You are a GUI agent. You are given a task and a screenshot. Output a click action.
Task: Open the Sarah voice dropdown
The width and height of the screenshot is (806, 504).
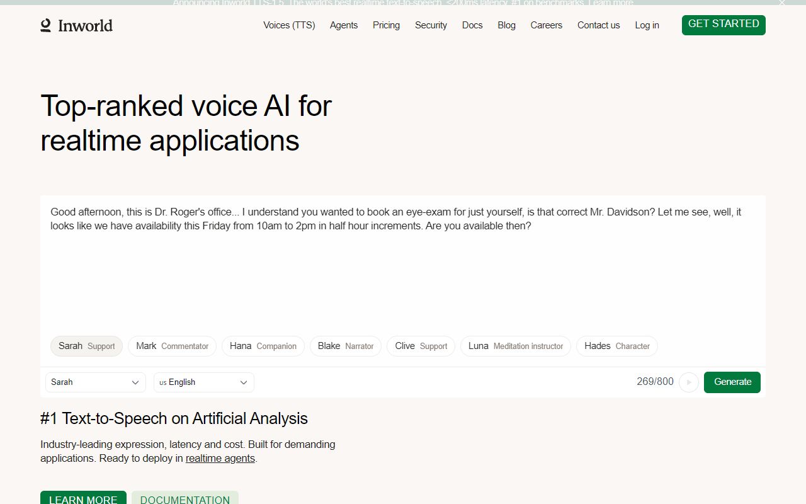click(x=96, y=382)
